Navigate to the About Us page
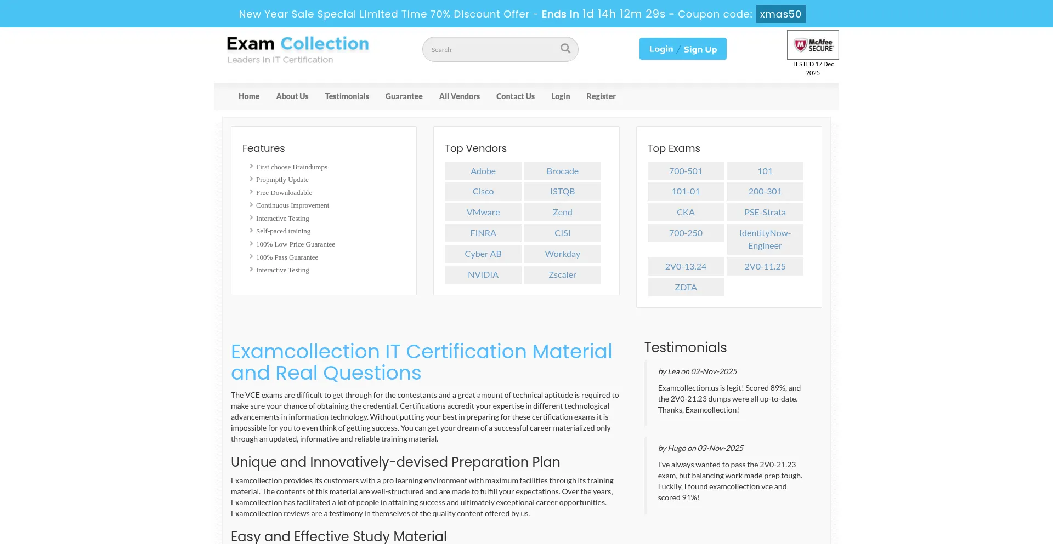Image resolution: width=1053 pixels, height=544 pixels. (292, 96)
